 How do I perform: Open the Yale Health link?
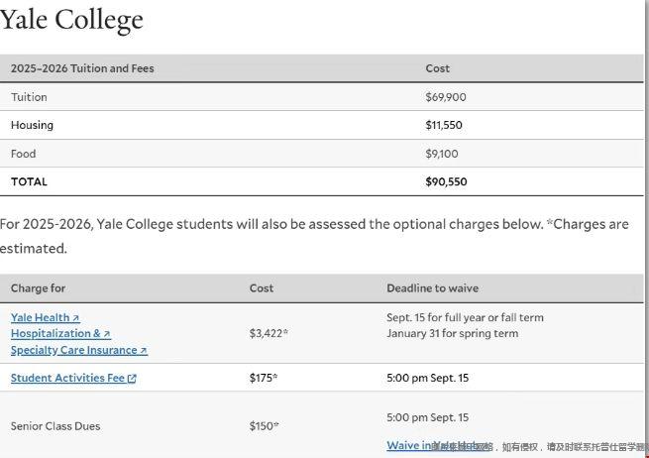[x=40, y=317]
